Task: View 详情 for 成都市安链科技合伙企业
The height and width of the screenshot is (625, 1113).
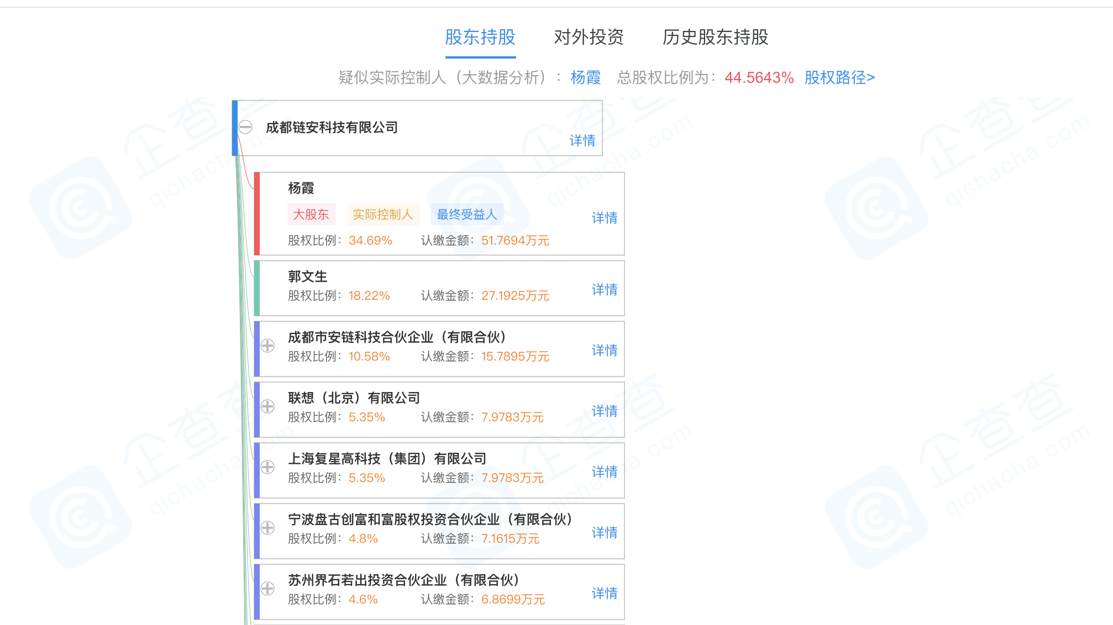Action: (x=605, y=351)
